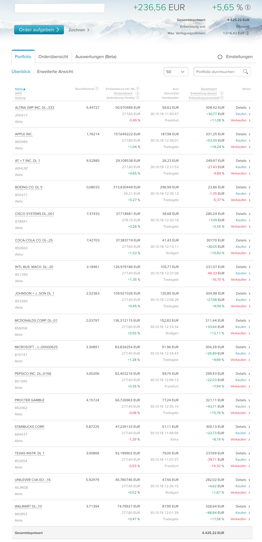
Task: Click info icon next to Stück/Nominal
Action: point(97,89)
